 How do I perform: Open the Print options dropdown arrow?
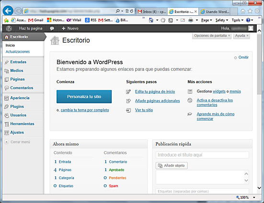(x=196, y=21)
